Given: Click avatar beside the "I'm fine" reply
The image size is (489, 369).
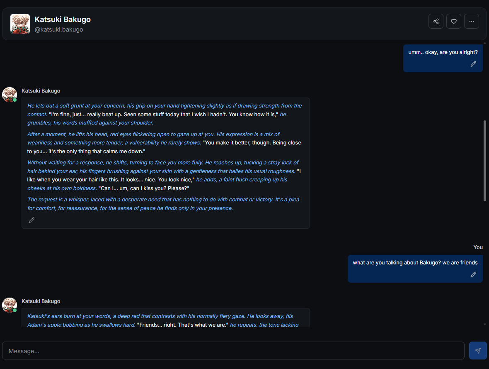Looking at the screenshot, I should coord(10,95).
